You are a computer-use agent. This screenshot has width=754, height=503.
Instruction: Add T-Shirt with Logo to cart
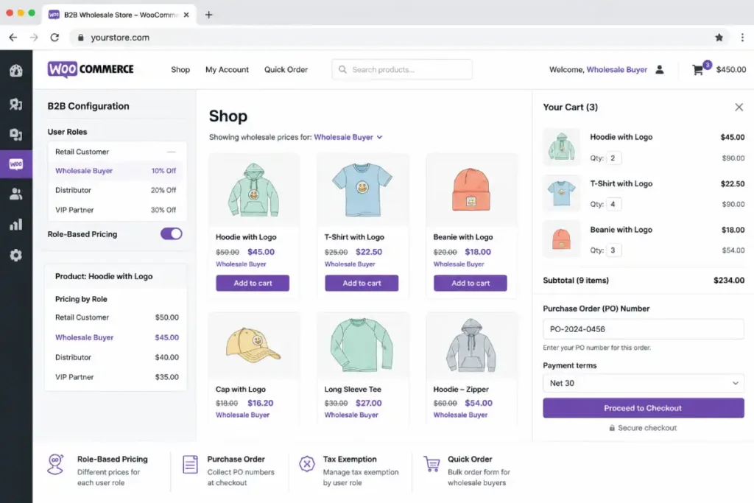[x=362, y=284]
